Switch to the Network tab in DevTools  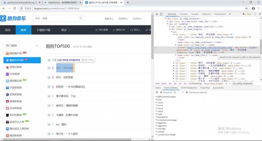pyautogui.click(x=206, y=14)
